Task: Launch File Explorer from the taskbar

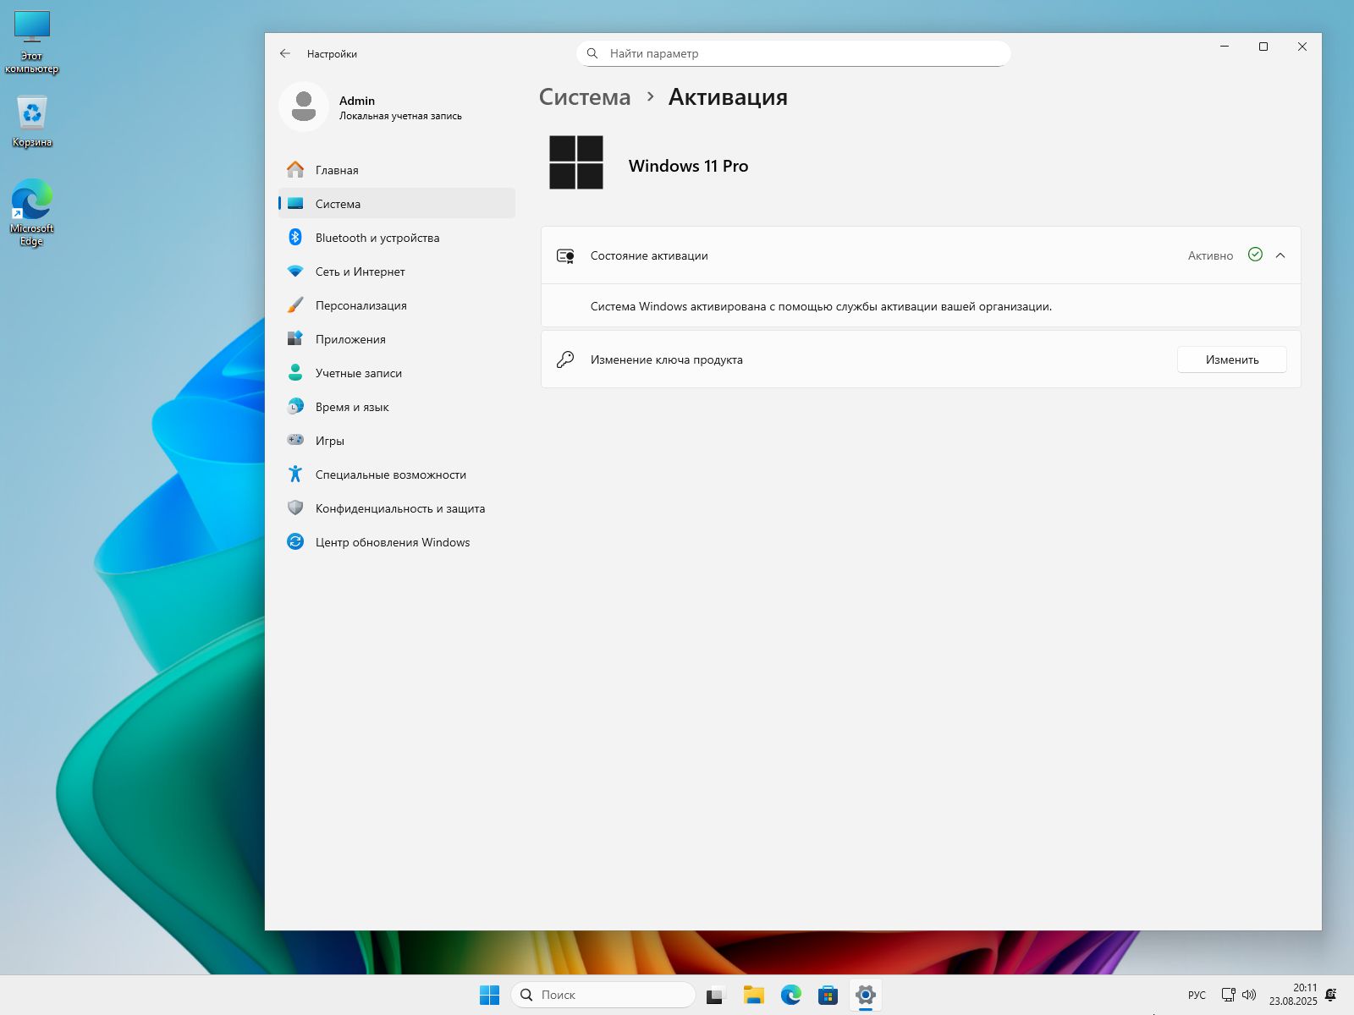Action: (x=753, y=995)
